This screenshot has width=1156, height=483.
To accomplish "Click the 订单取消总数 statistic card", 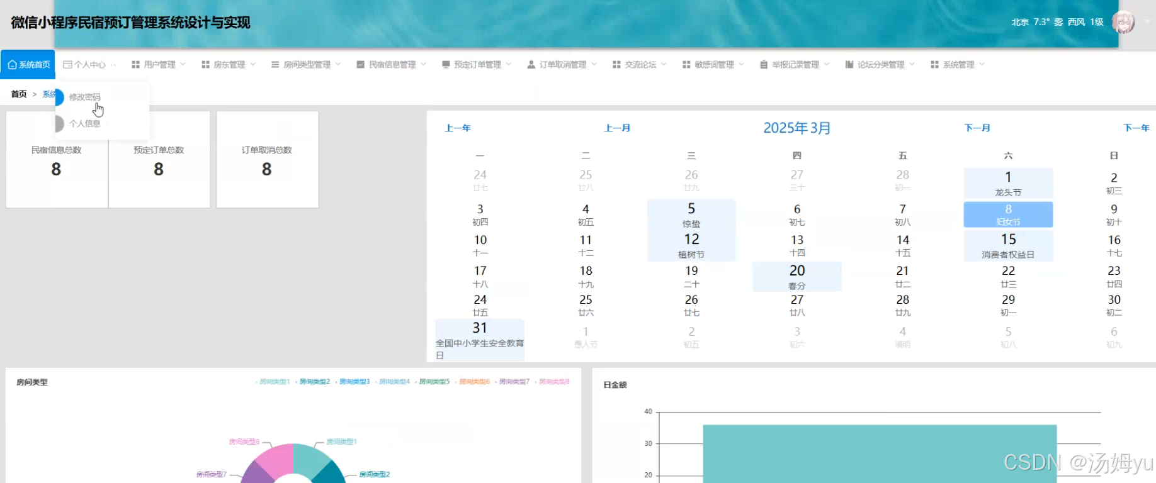I will point(267,160).
